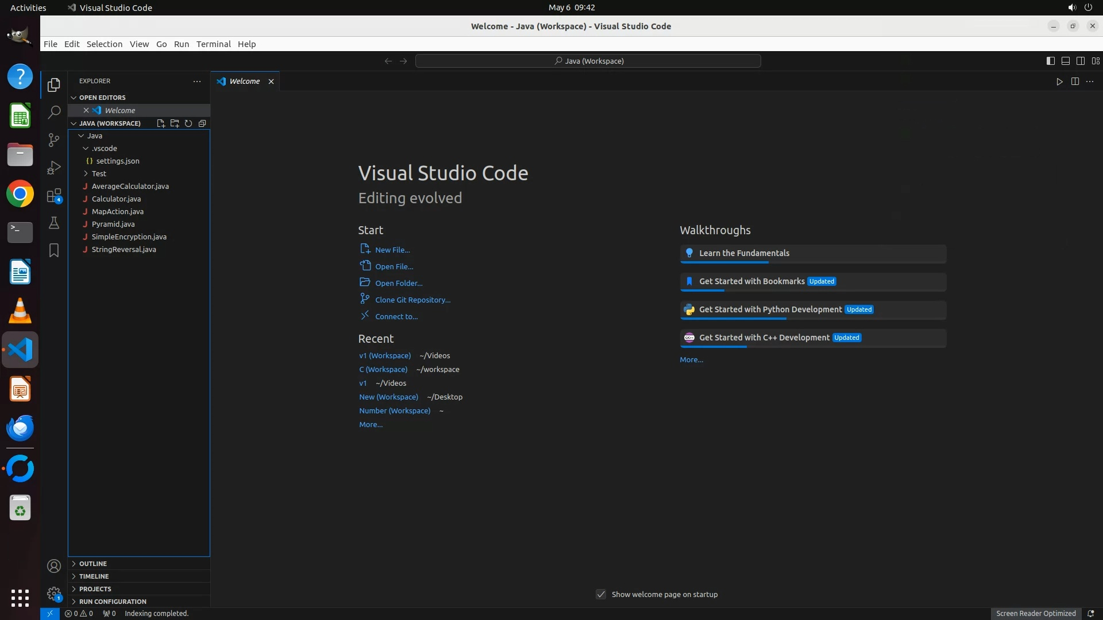Screen dimensions: 1103x620
Task: Open the Run and Debug view
Action: (x=54, y=168)
